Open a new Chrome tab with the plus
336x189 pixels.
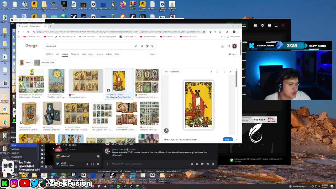(x=50, y=26)
